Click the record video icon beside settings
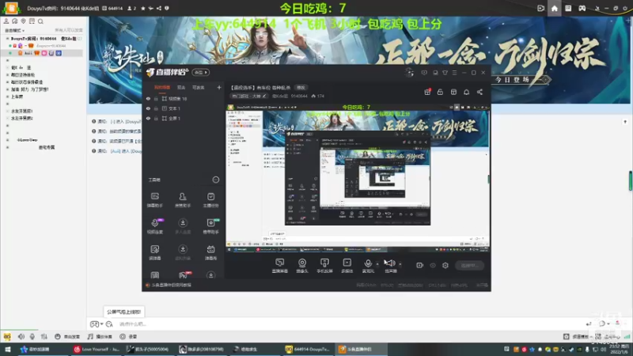 tap(420, 265)
